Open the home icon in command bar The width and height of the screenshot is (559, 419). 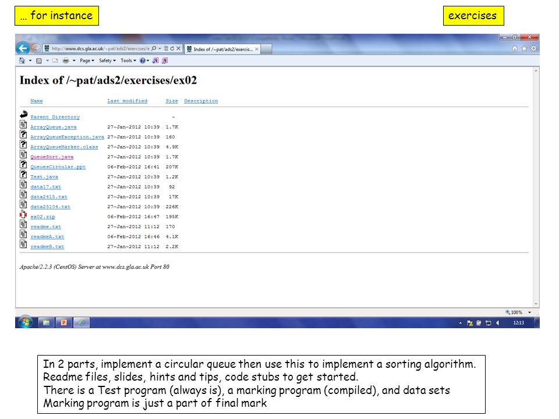(x=22, y=61)
